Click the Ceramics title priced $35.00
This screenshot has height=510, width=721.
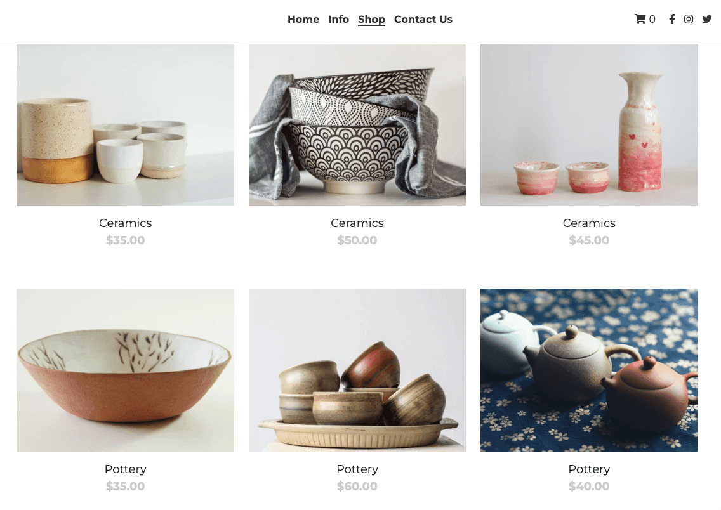[x=125, y=223]
